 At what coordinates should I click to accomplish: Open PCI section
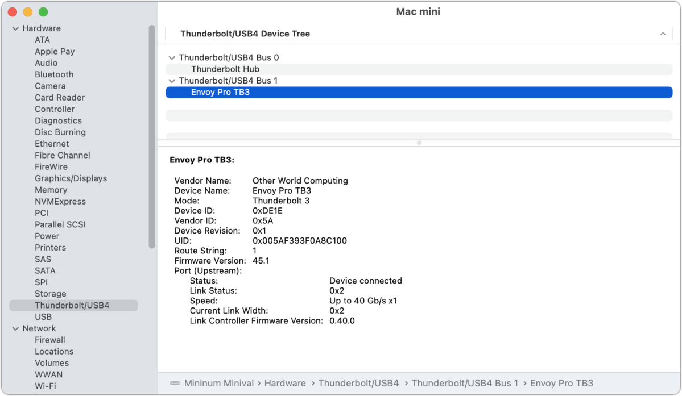[x=42, y=212]
